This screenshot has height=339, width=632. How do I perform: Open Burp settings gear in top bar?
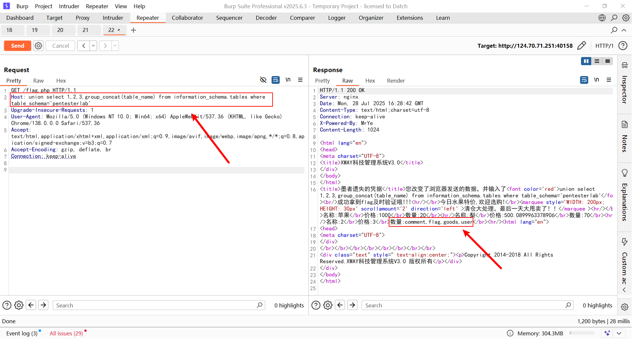pyautogui.click(x=626, y=18)
